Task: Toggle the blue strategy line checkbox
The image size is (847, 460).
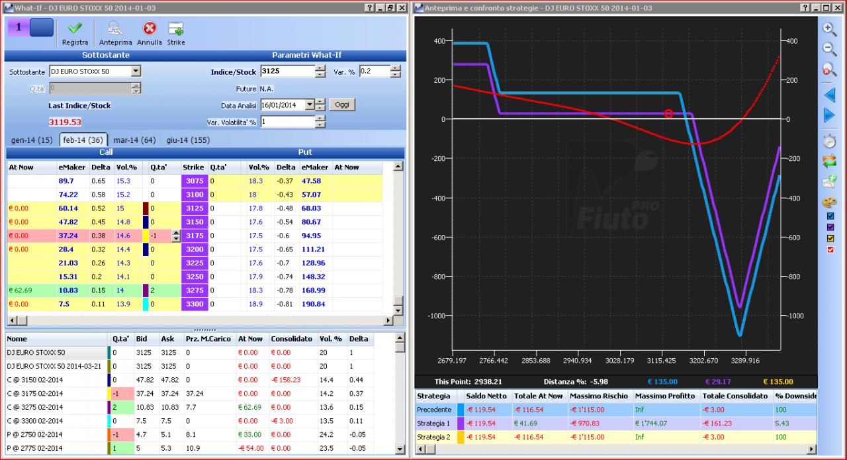Action: [x=831, y=216]
